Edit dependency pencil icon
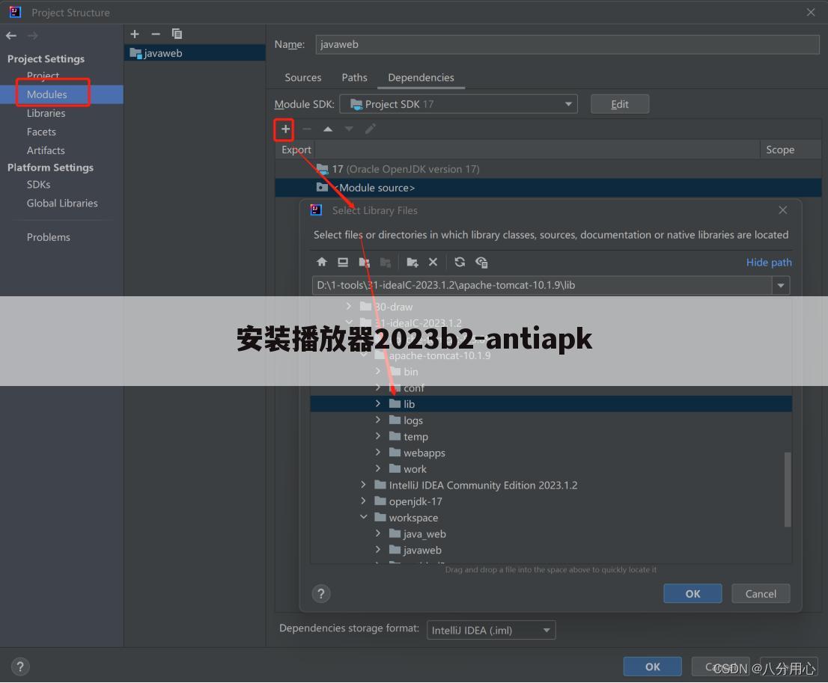 (371, 129)
